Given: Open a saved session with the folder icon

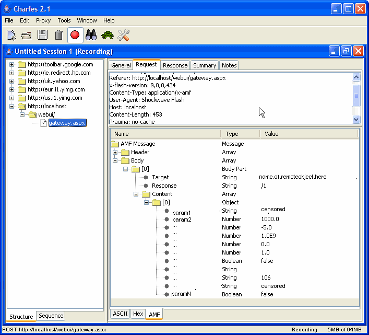Looking at the screenshot, I should [x=26, y=36].
